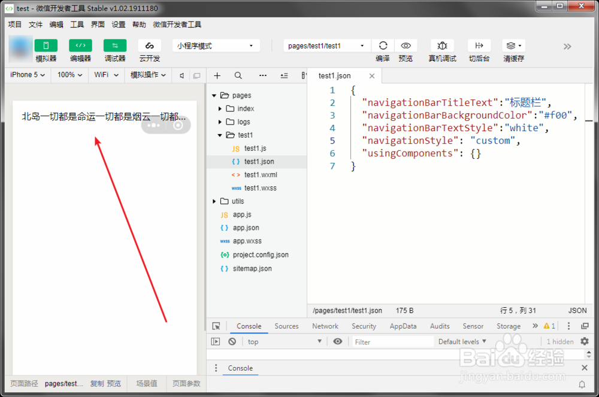This screenshot has height=397, width=599.
Task: Open the clear cache (清缓存) dropdown
Action: pos(514,46)
